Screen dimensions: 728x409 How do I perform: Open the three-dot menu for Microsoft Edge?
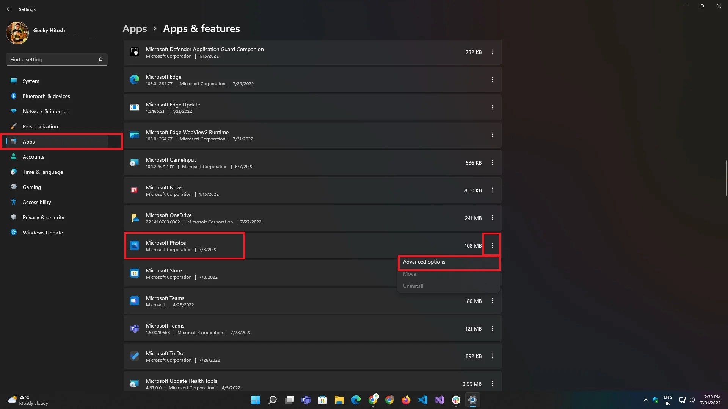[492, 80]
